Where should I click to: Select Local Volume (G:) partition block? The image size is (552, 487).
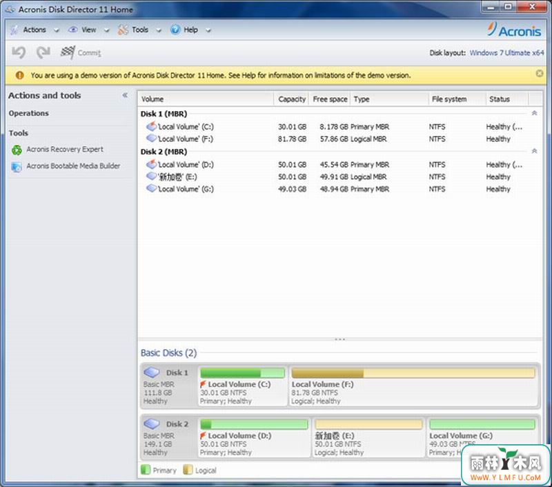(x=482, y=437)
